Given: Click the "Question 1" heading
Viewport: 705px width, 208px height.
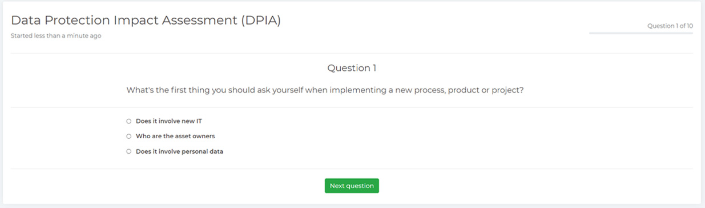Looking at the screenshot, I should 352,68.
